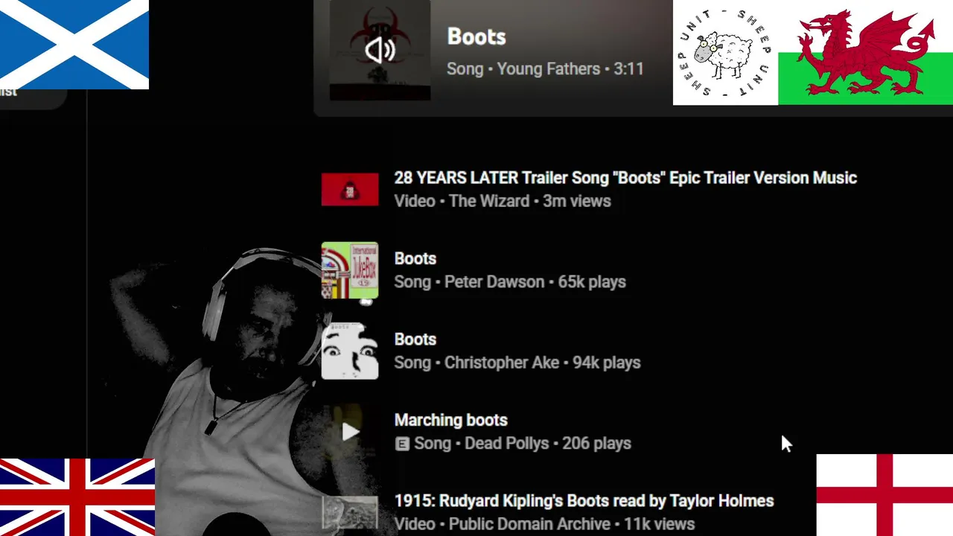Open the "Boots" title in Peter Dawson row
The image size is (953, 536).
(415, 259)
